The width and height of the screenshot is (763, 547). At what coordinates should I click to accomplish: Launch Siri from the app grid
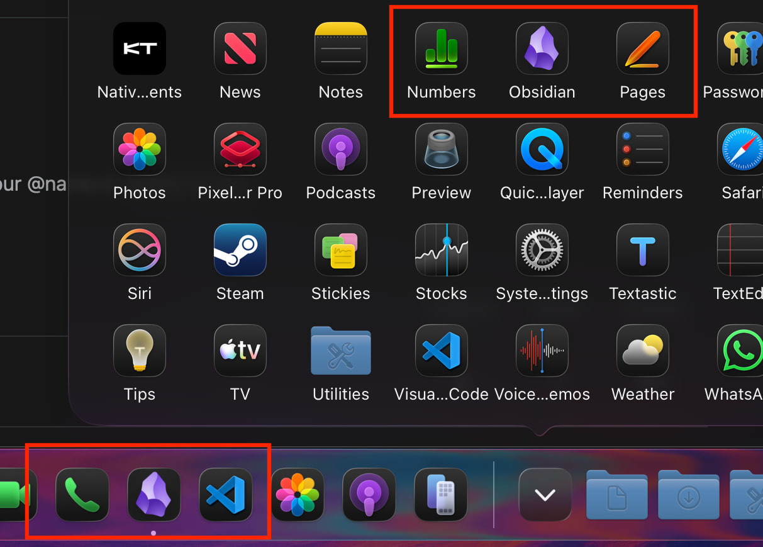pyautogui.click(x=139, y=251)
